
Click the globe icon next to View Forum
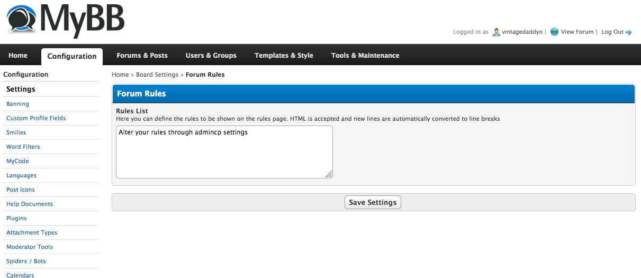click(x=554, y=32)
